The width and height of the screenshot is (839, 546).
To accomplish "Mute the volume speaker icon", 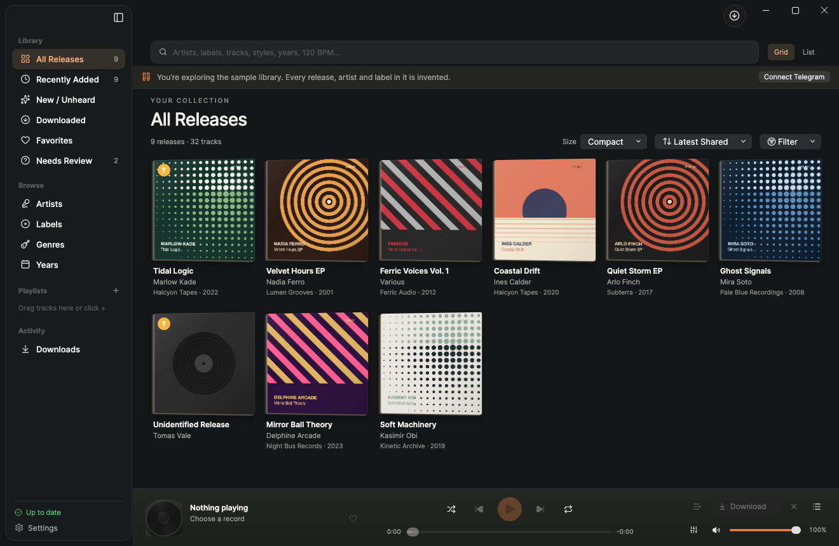I will (716, 530).
